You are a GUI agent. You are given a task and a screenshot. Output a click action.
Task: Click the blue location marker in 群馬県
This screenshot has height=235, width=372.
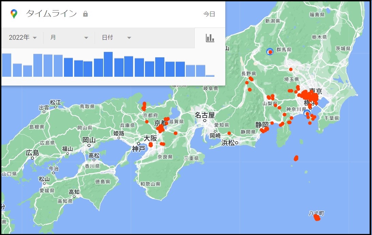[x=270, y=52]
